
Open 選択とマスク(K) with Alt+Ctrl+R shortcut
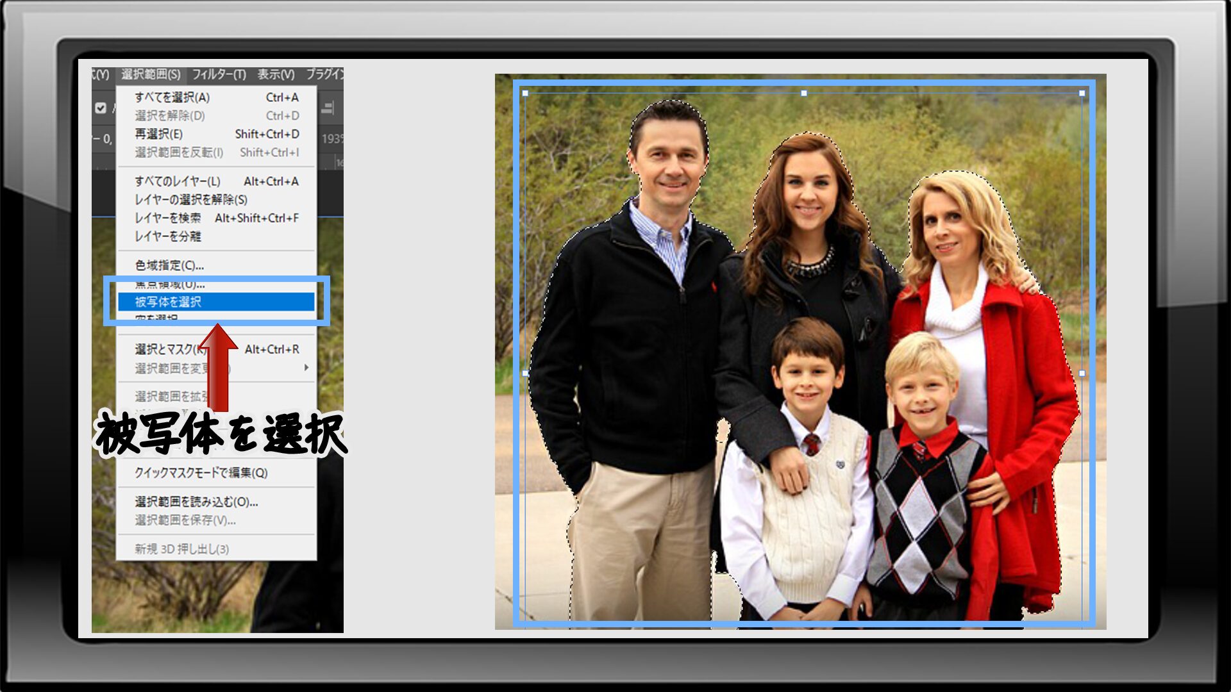pos(217,349)
